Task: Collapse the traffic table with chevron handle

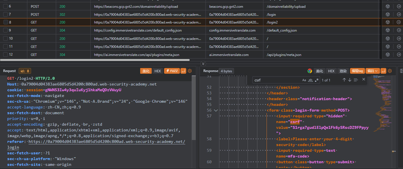Action: click(x=203, y=64)
